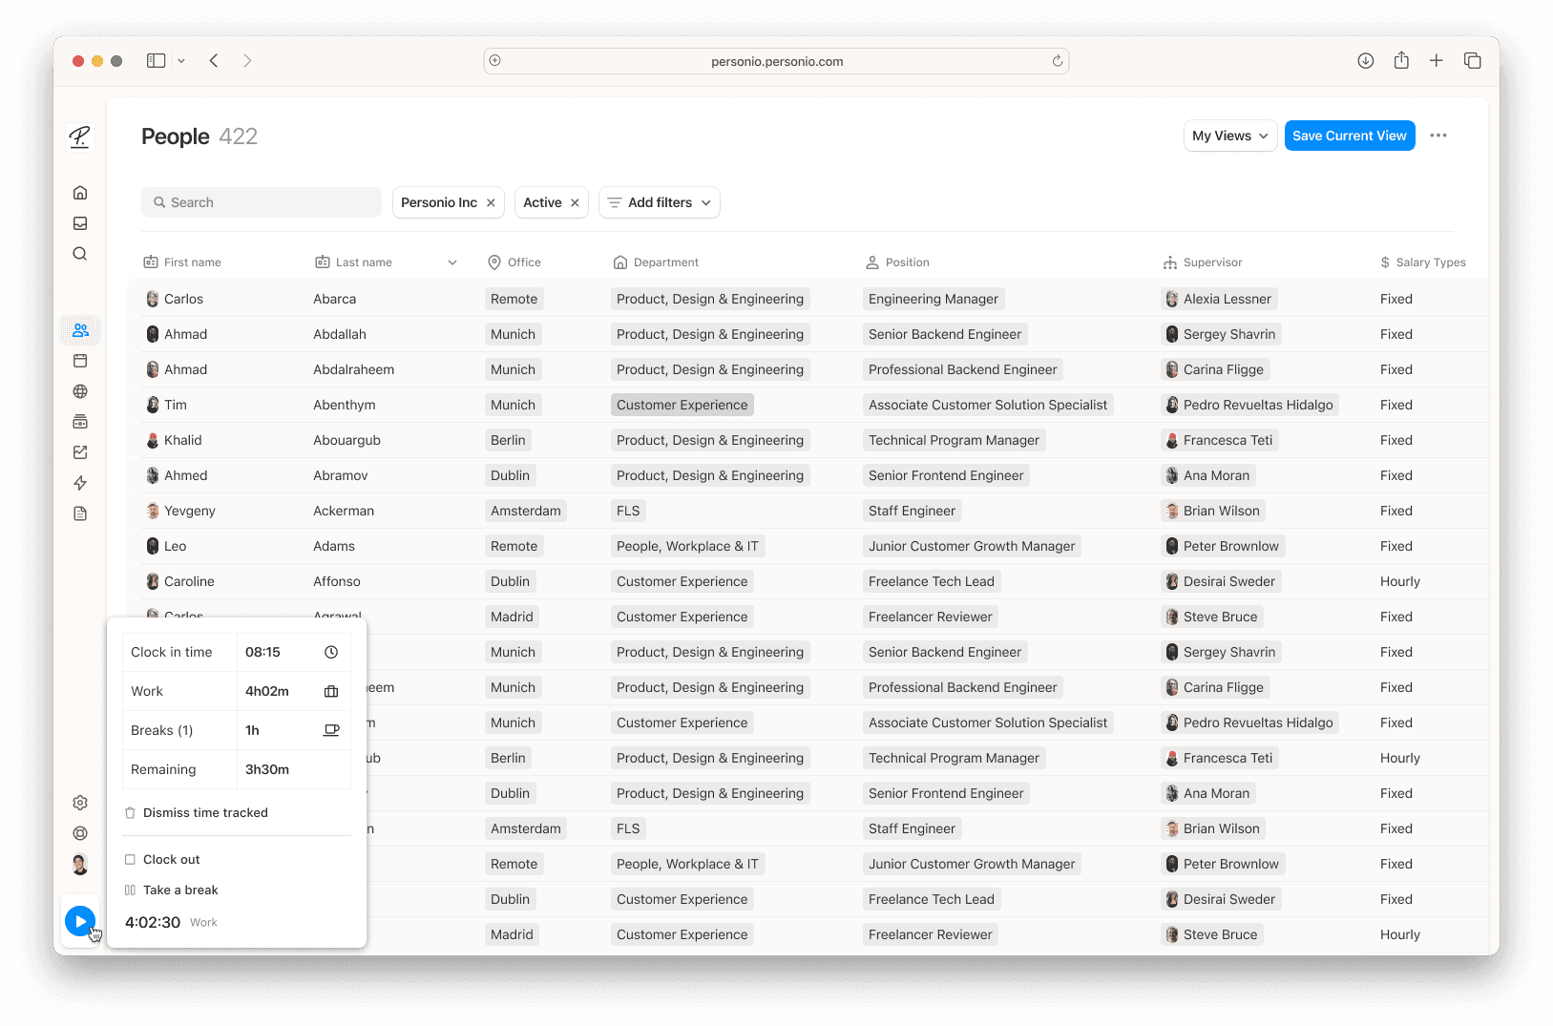
Task: Click Salary Types column header
Action: tap(1422, 262)
